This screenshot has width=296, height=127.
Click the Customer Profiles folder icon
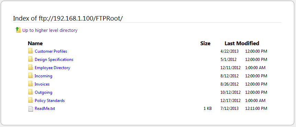click(31, 51)
